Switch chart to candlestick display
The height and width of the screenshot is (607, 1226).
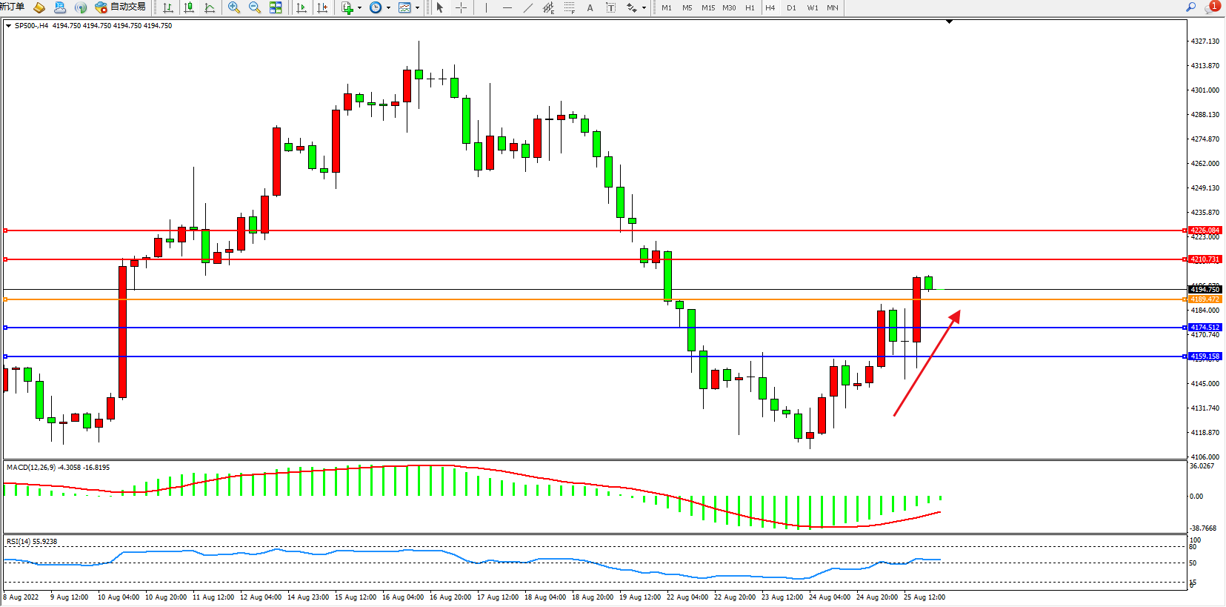189,7
